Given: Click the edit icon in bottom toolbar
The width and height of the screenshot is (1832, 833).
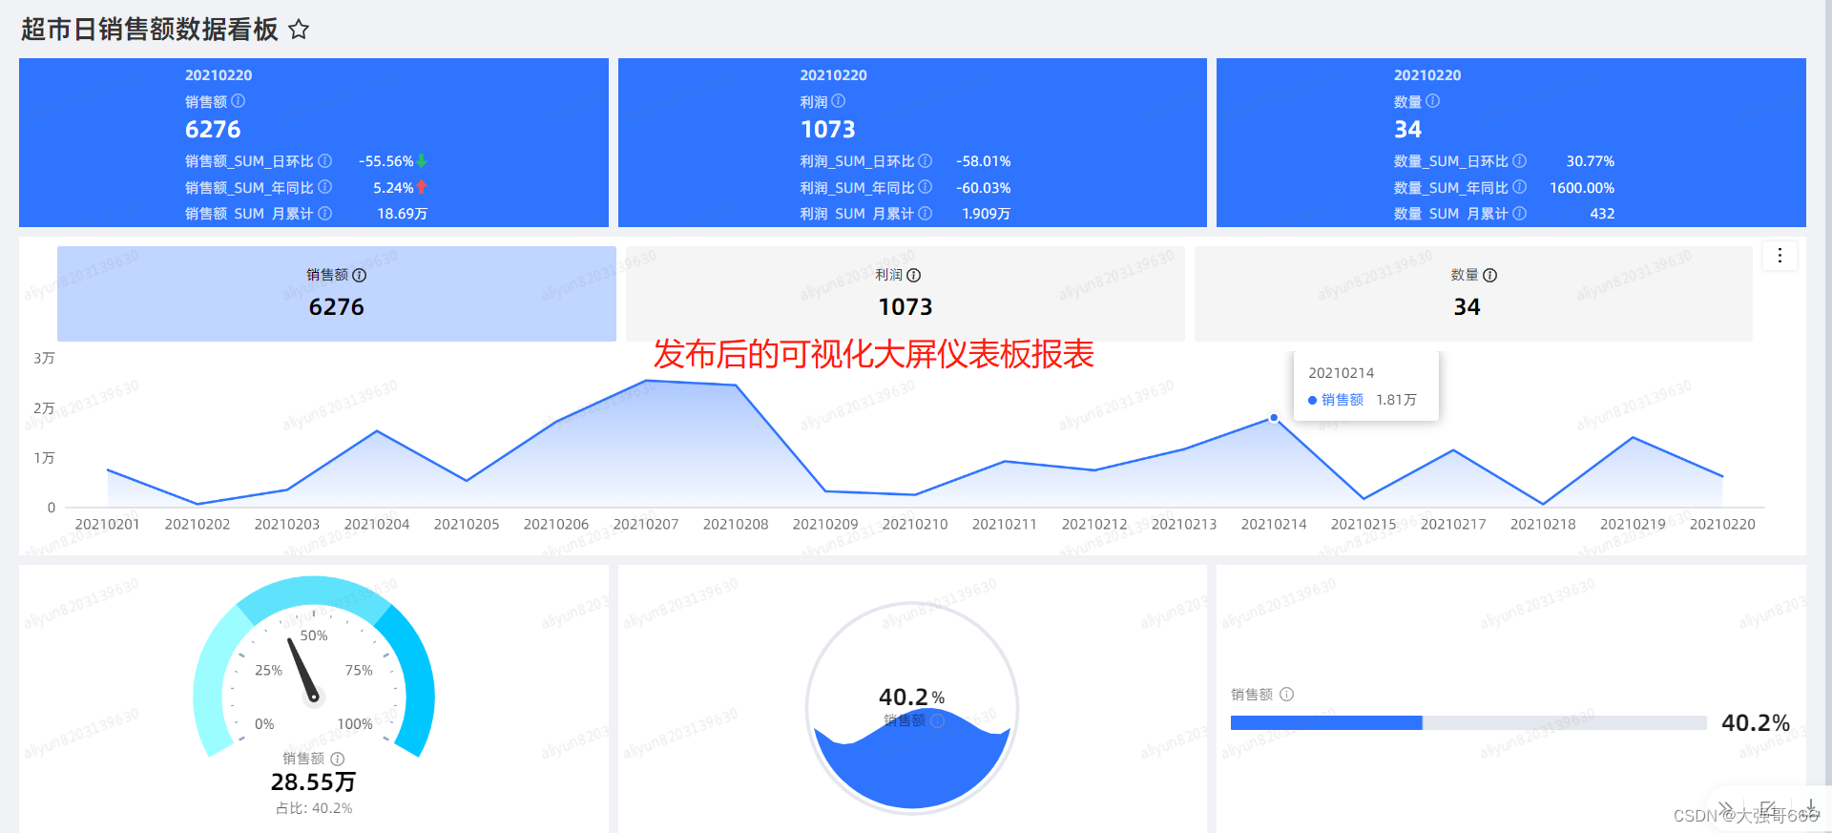Looking at the screenshot, I should coord(1768,809).
